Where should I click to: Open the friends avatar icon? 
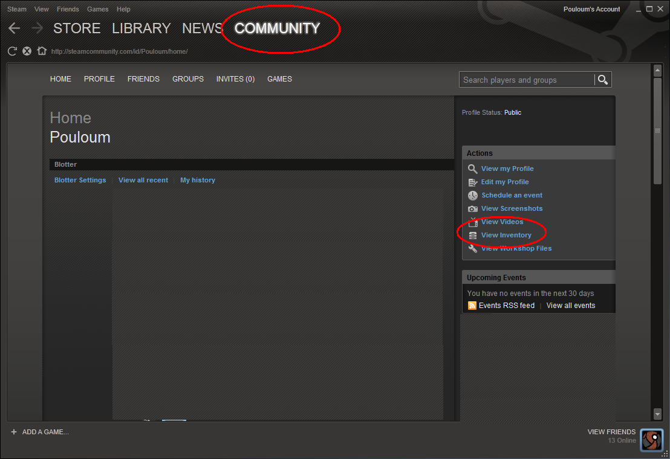(651, 440)
